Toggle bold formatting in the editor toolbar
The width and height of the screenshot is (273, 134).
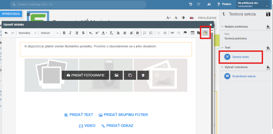coord(64,33)
